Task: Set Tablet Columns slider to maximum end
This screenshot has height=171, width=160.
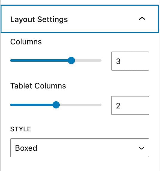Action: (x=101, y=105)
